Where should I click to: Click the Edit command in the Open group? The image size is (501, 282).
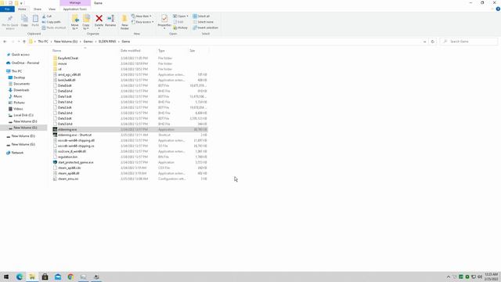pos(178,22)
